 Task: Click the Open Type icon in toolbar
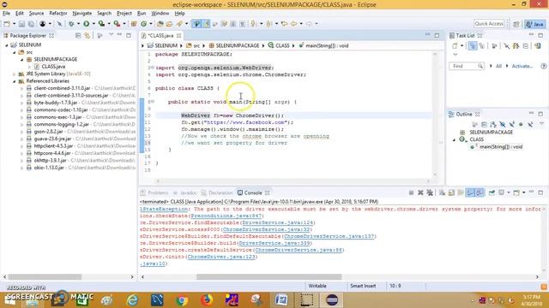point(160,24)
